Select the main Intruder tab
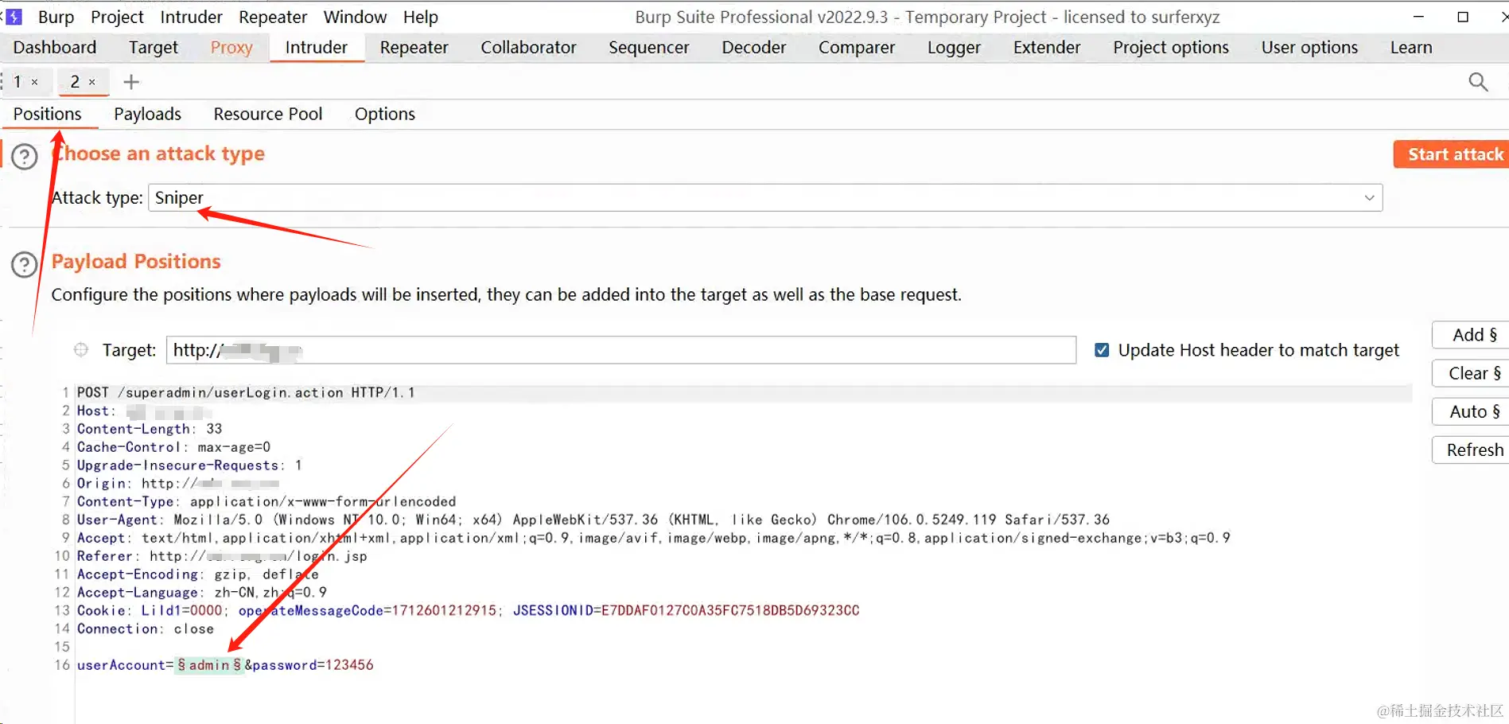Viewport: 1509px width, 724px height. 317,48
